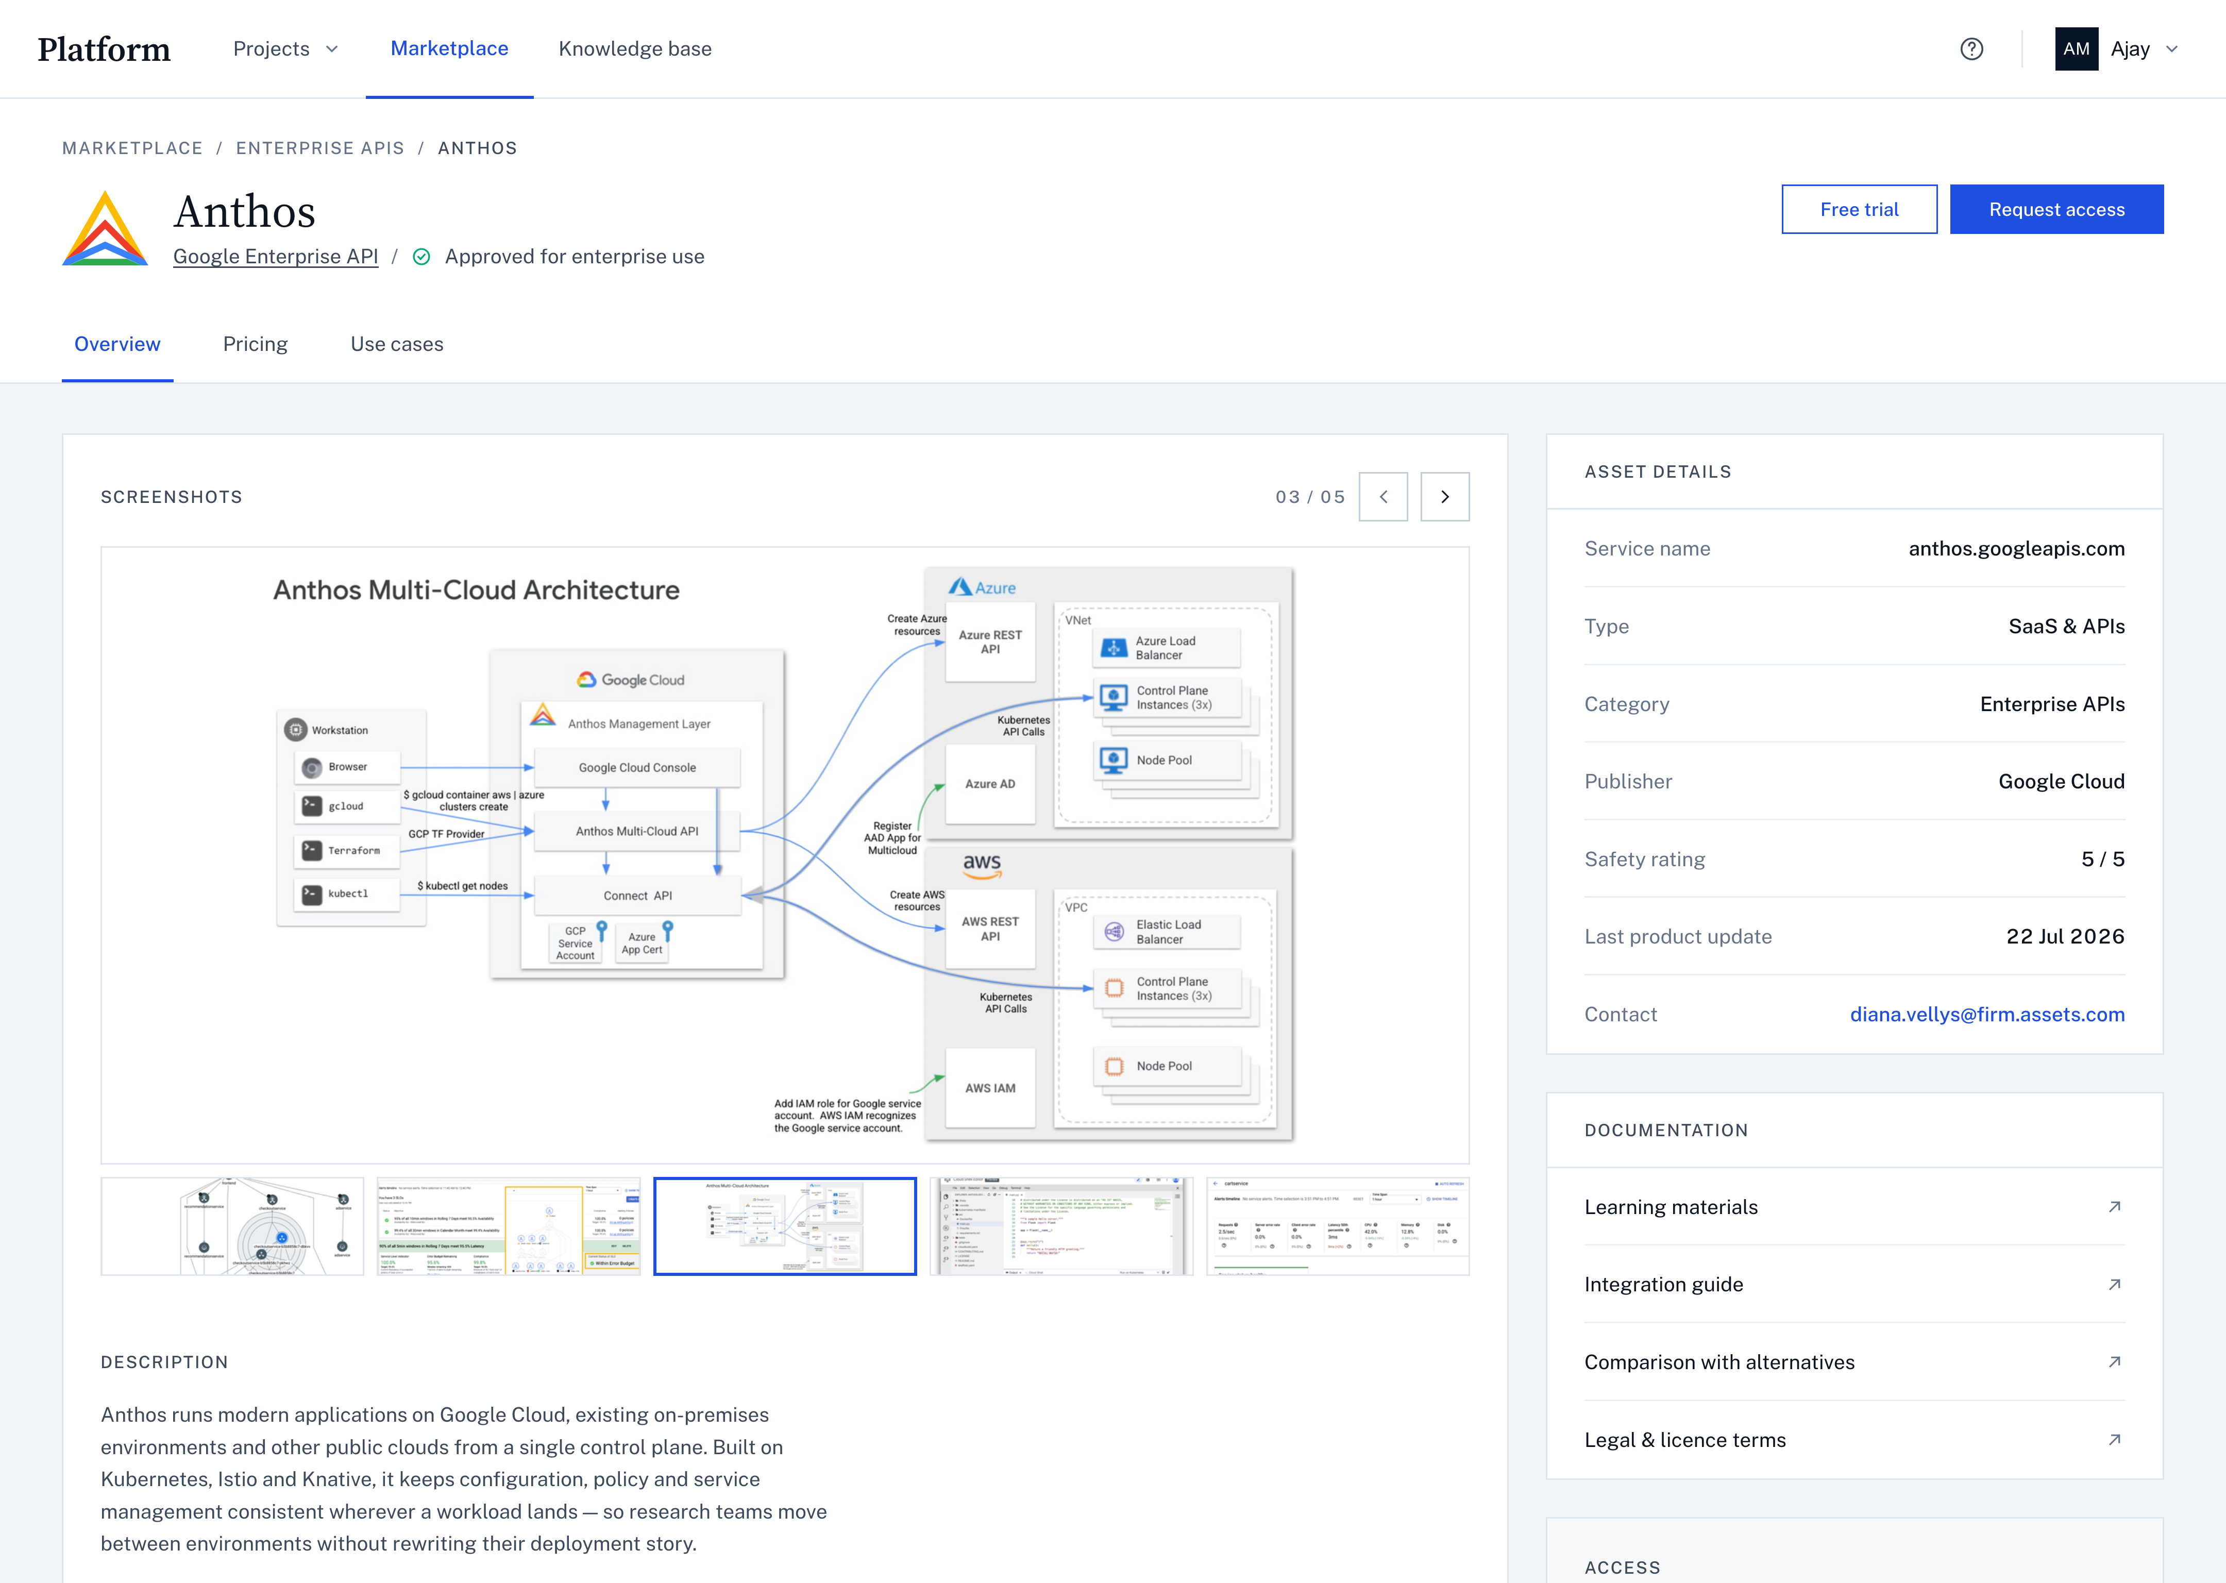Image resolution: width=2226 pixels, height=1583 pixels.
Task: Click the Approved for enterprise use text
Action: (x=574, y=256)
